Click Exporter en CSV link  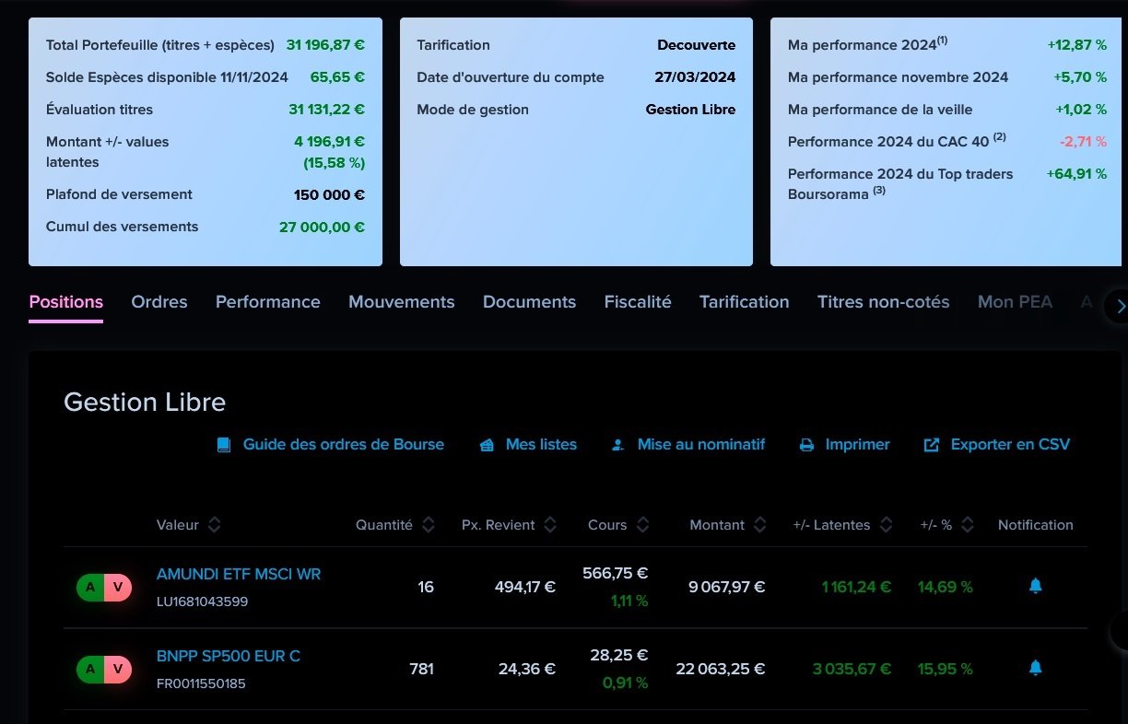pos(1010,445)
